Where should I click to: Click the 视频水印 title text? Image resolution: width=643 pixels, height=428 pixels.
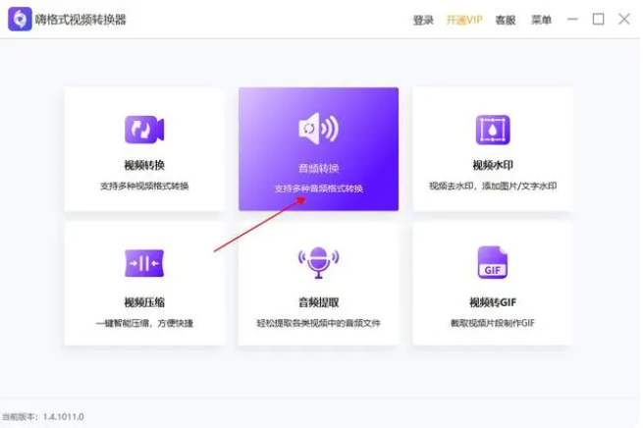point(493,165)
